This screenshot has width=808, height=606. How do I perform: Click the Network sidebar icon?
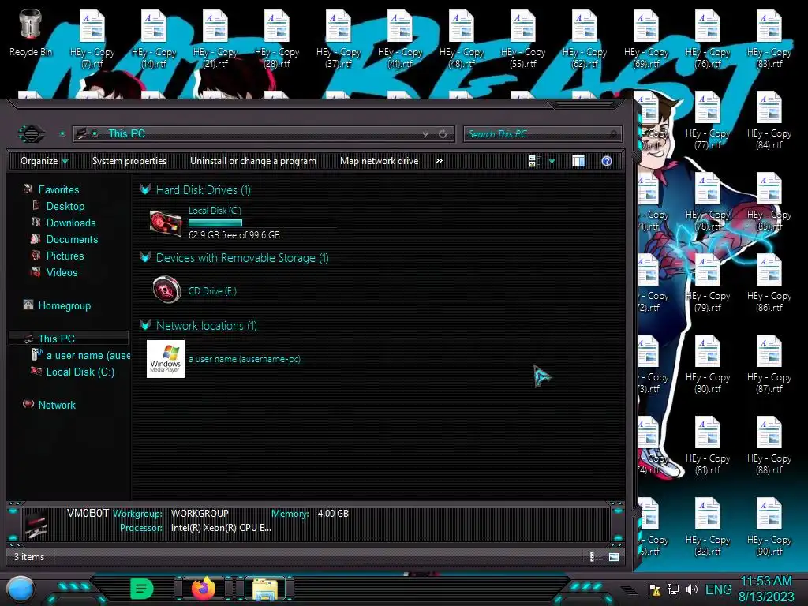28,404
